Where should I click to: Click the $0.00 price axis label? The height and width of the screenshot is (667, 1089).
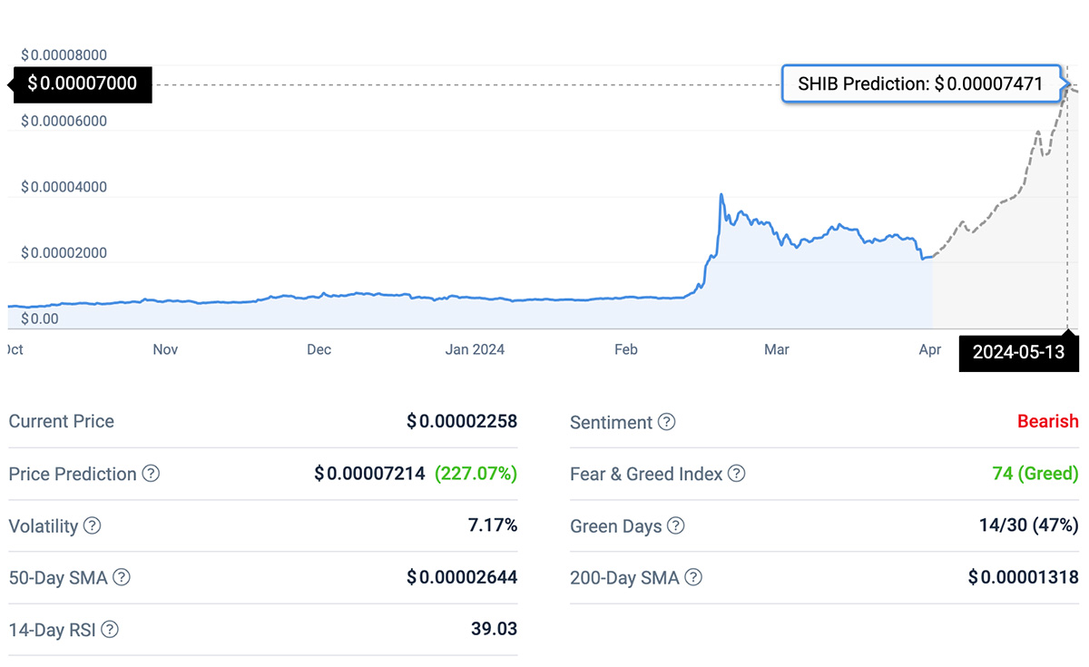[x=39, y=319]
